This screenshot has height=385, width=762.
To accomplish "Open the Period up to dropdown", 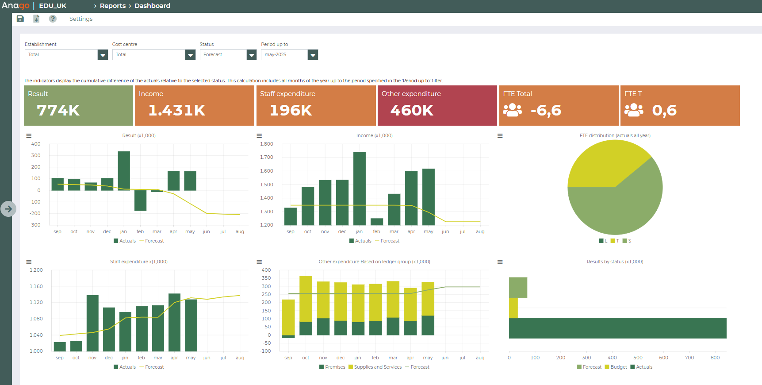I will point(313,55).
